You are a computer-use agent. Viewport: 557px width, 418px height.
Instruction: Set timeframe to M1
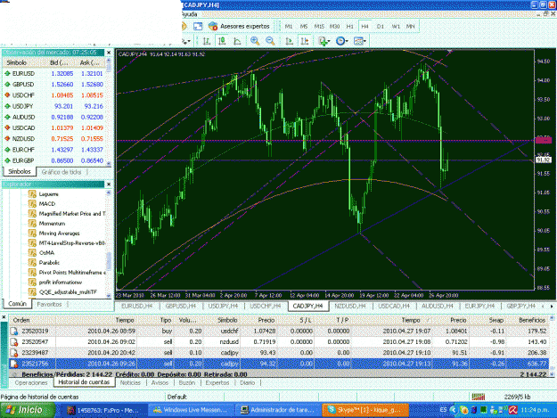pyautogui.click(x=289, y=26)
